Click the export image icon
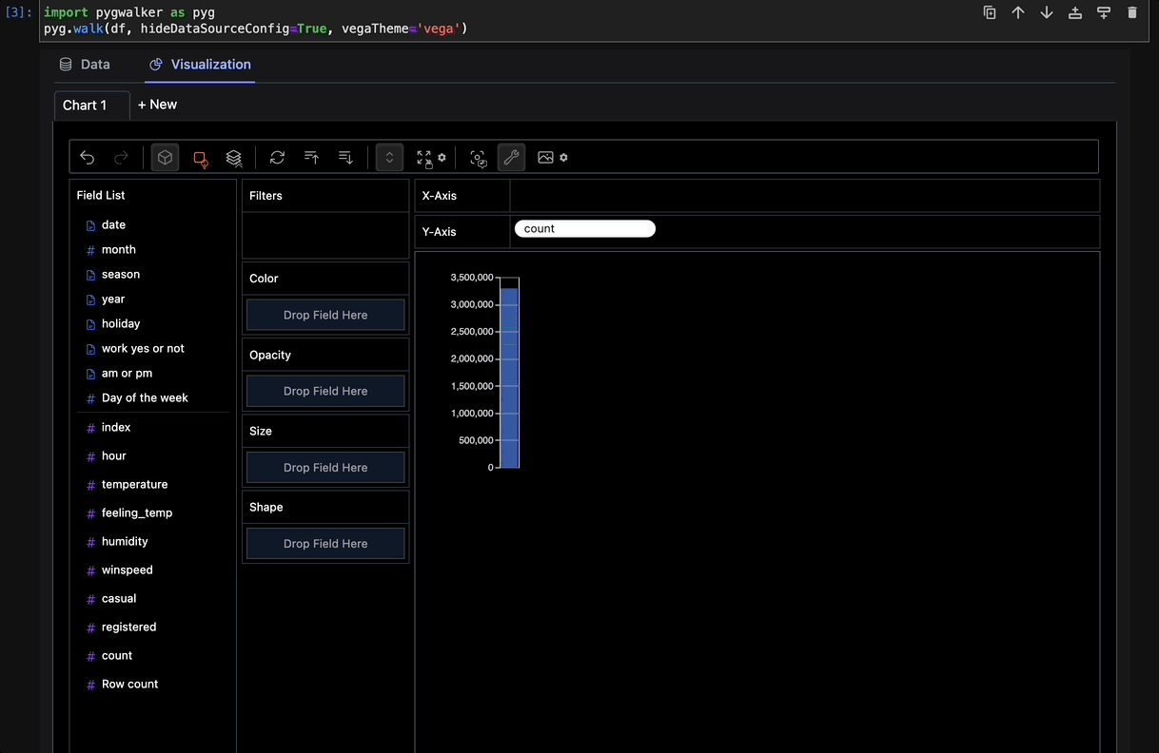This screenshot has height=753, width=1159. coord(545,158)
